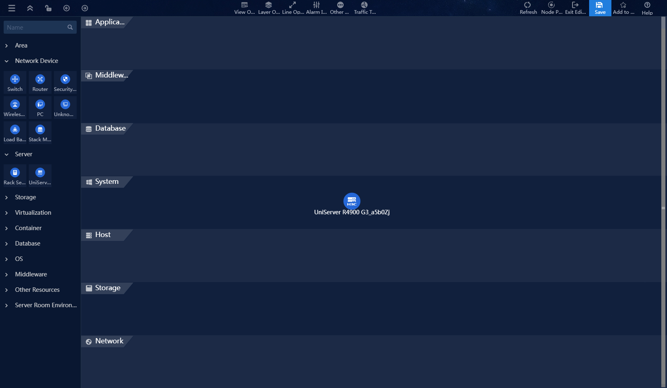Open Line Options in the toolbar
Image resolution: width=667 pixels, height=388 pixels.
pyautogui.click(x=293, y=8)
